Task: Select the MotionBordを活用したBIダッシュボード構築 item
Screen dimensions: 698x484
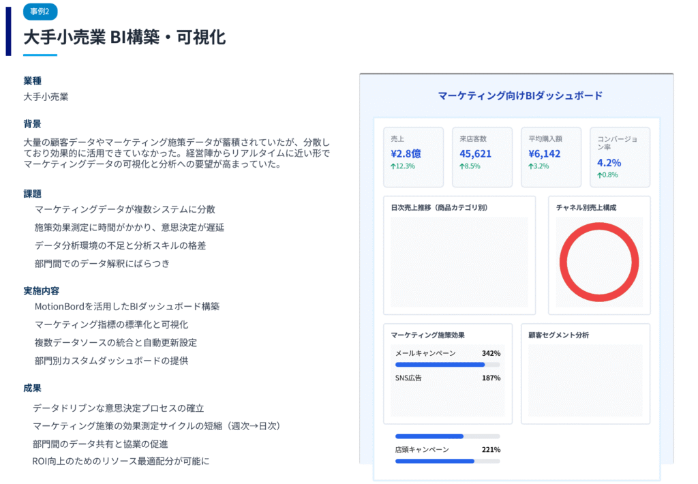Action: click(127, 307)
